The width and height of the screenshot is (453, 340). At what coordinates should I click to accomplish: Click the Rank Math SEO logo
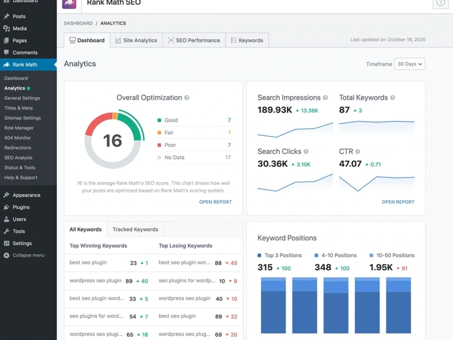69,4
